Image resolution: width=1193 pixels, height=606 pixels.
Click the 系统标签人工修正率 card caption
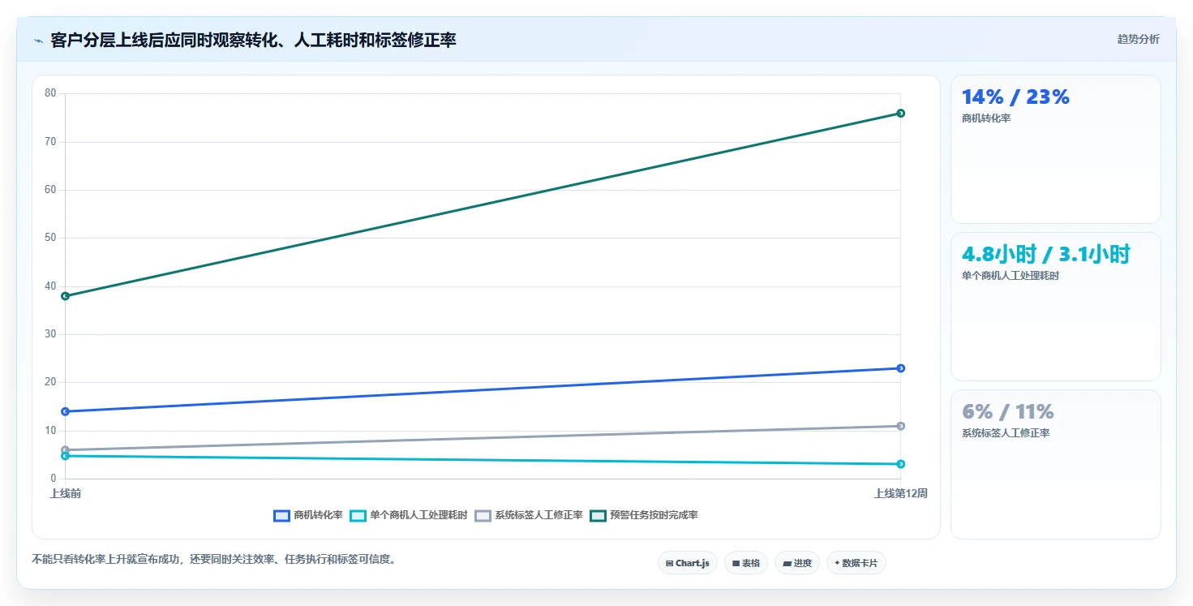coord(1006,433)
